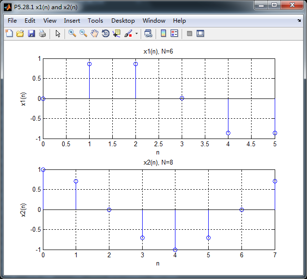Activate the Zoom In magnifier tool
The height and width of the screenshot is (279, 307).
coord(72,33)
